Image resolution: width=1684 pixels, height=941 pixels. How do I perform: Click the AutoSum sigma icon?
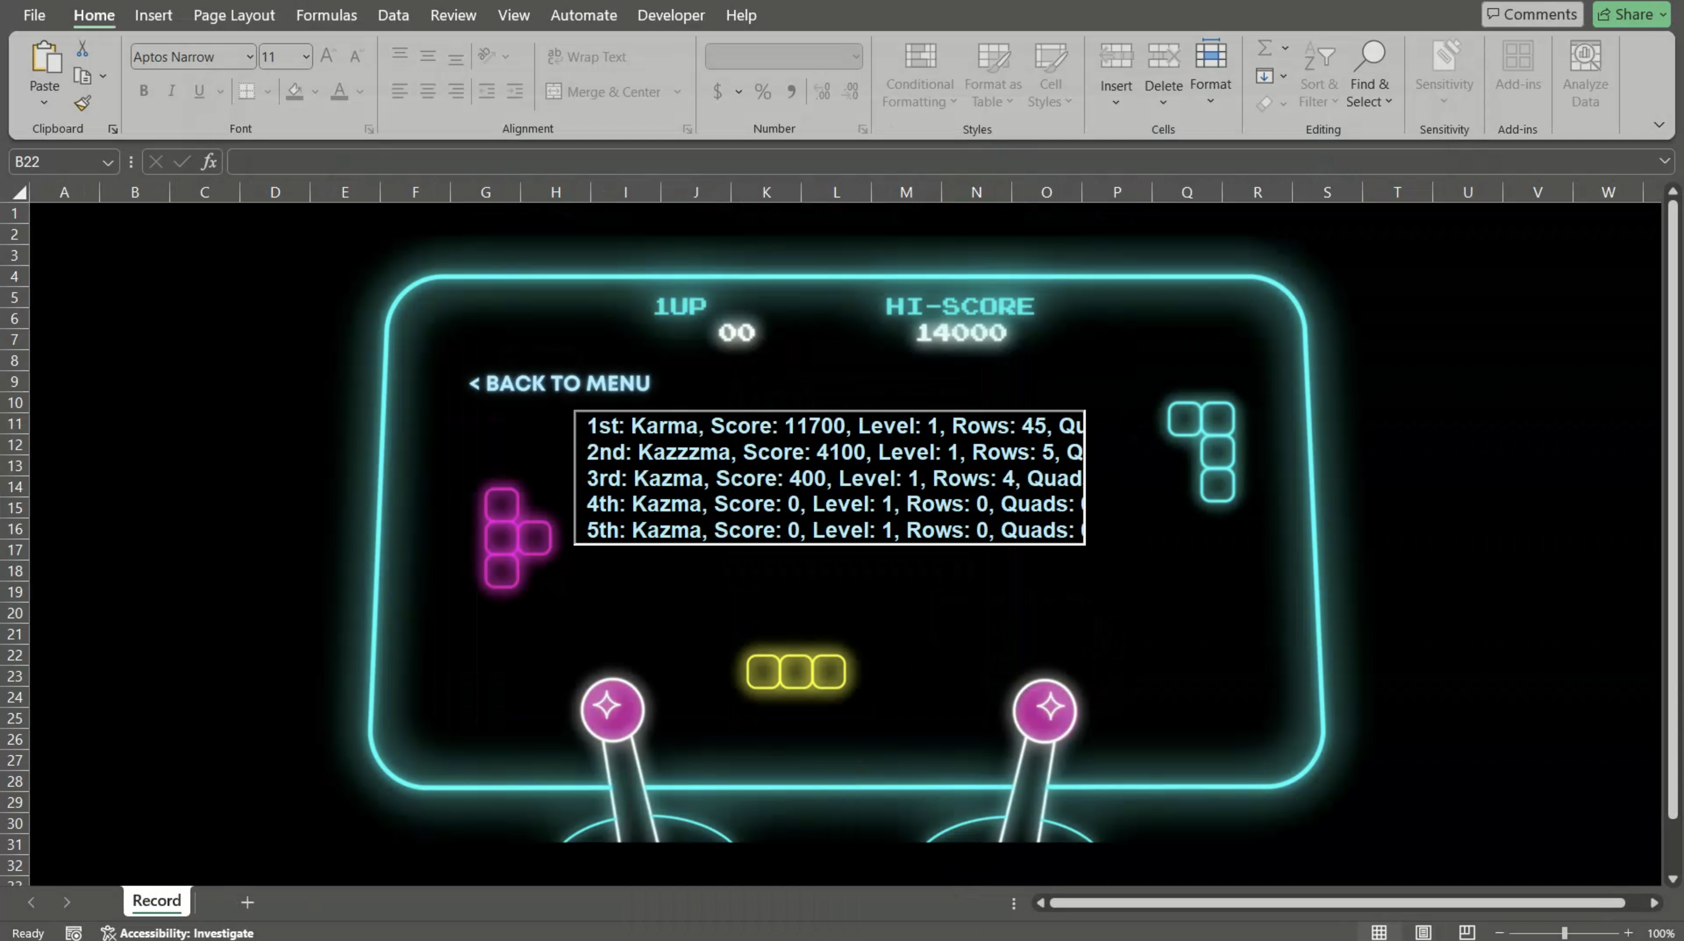coord(1264,48)
